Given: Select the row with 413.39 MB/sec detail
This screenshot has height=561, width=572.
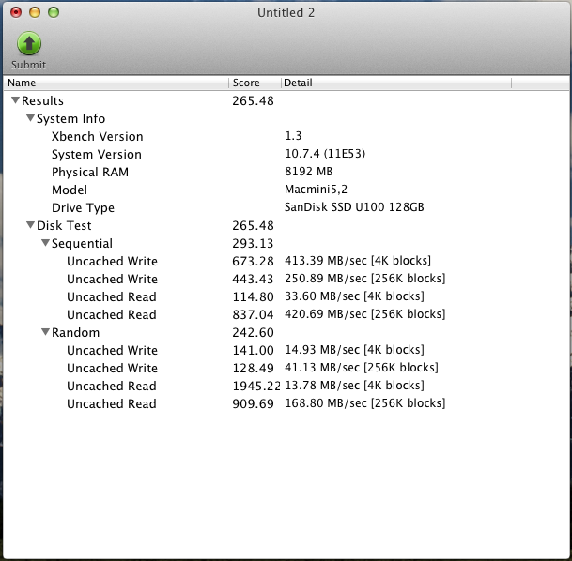Looking at the screenshot, I should click(x=286, y=261).
